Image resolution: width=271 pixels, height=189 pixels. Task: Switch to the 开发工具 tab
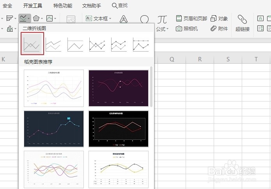[33, 6]
